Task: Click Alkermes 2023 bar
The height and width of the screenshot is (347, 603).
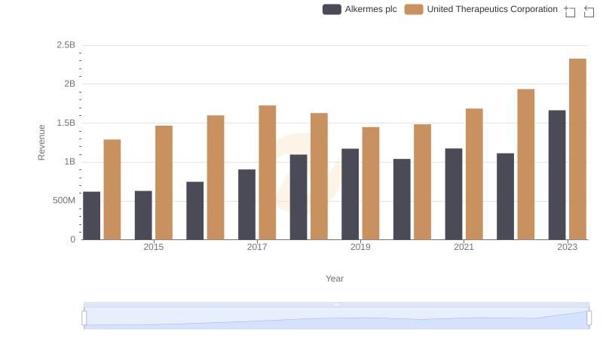Action: [557, 175]
